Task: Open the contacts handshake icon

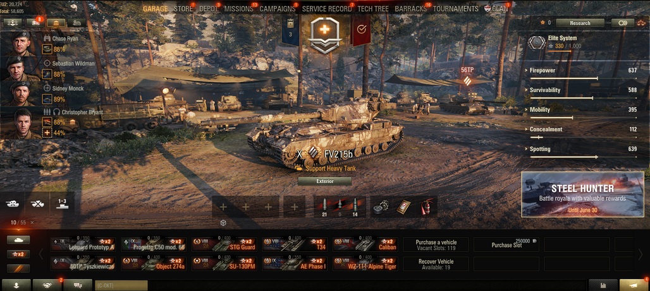Action: [x=47, y=285]
